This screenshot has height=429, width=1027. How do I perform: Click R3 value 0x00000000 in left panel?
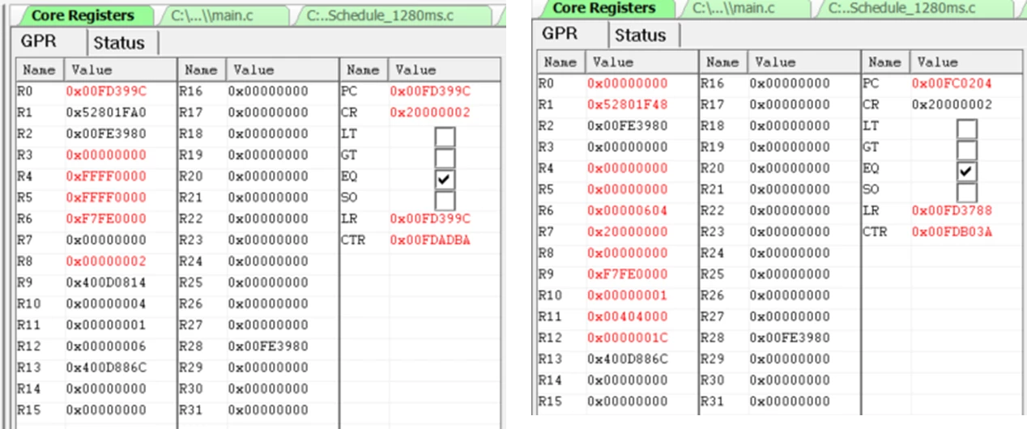(x=106, y=155)
